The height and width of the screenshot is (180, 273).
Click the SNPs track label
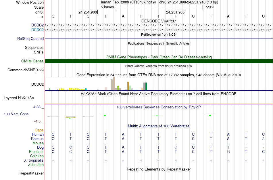click(39, 52)
